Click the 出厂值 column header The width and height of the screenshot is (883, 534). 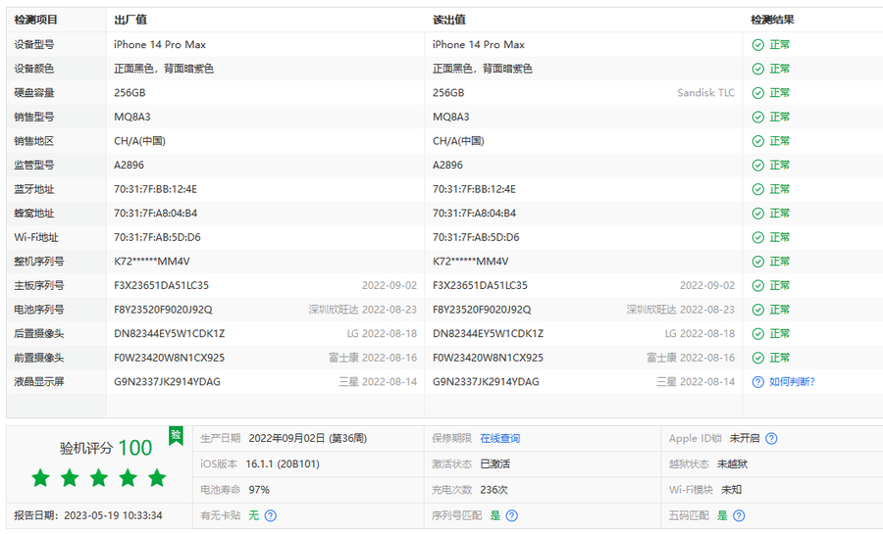coord(130,20)
